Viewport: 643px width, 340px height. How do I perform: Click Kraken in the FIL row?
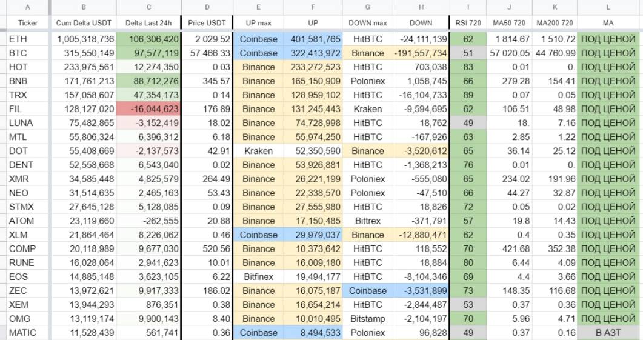(367, 109)
